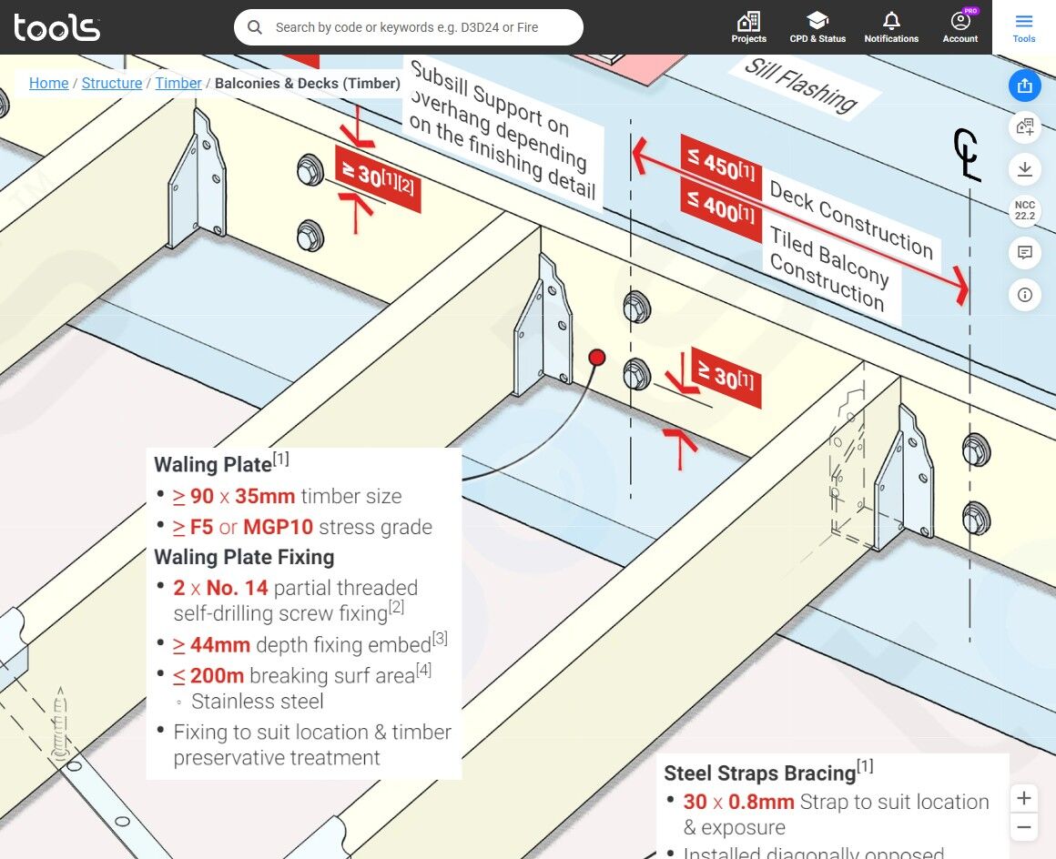Click the download icon
1056x859 pixels.
[x=1024, y=169]
